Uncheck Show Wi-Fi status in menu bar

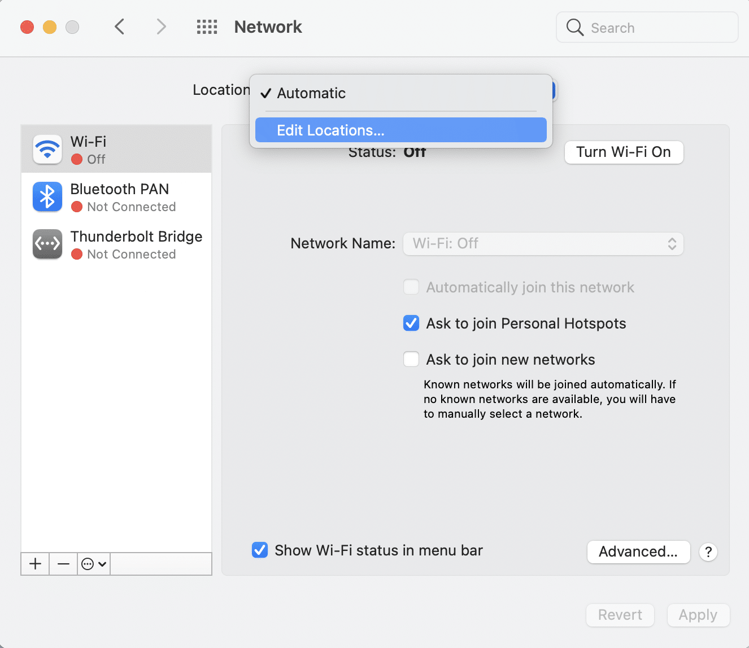click(x=259, y=550)
